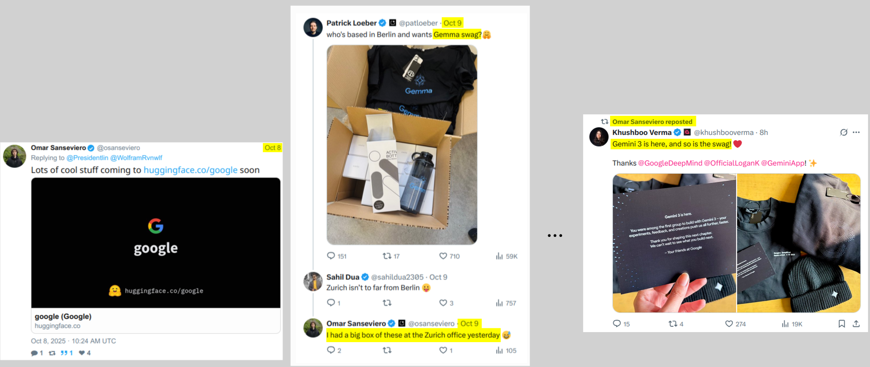Viewport: 870px width, 367px height.
Task: View analytics on Patrick Loeber's 59K views tweet
Action: [x=499, y=256]
